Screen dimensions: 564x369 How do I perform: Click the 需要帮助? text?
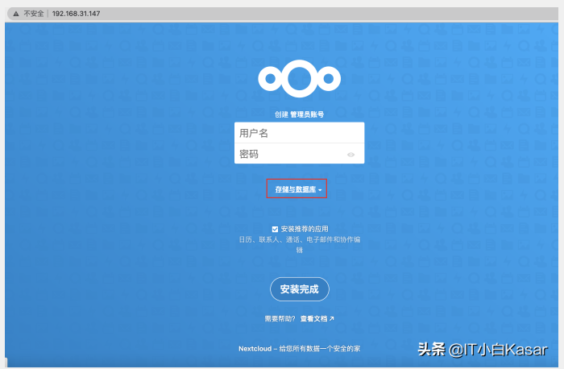(280, 319)
